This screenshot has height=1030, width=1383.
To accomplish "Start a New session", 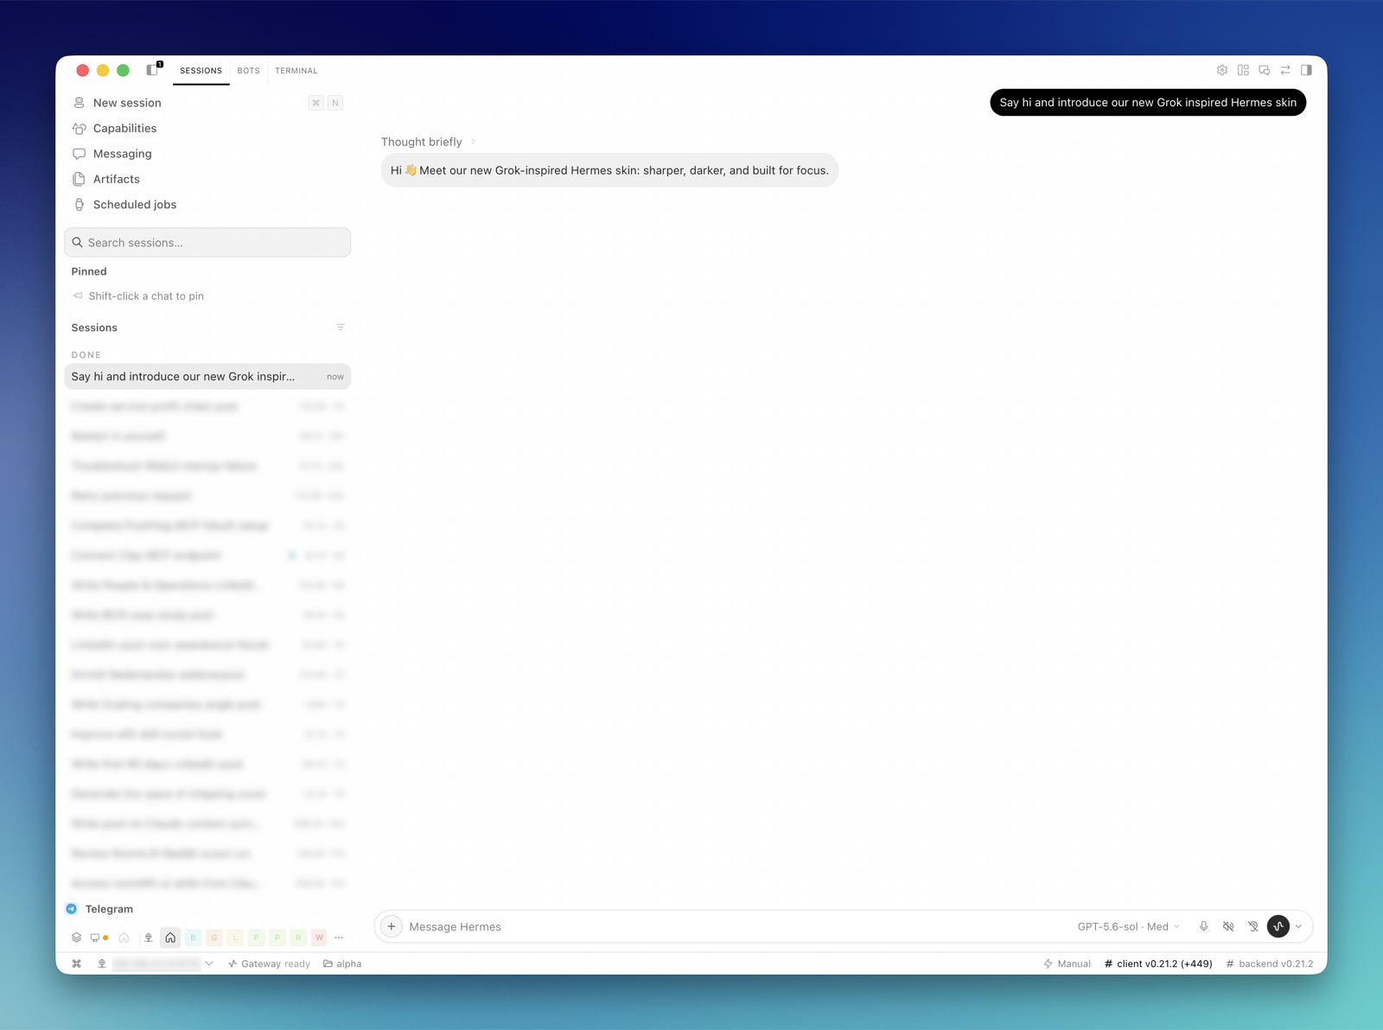I will coord(207,103).
